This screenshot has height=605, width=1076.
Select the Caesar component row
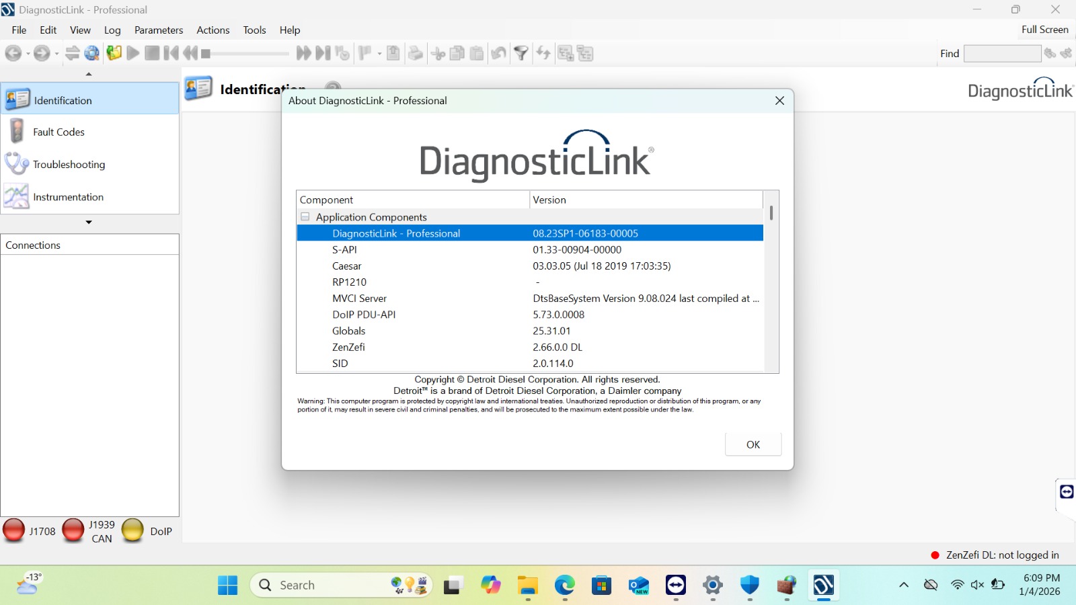coord(530,266)
